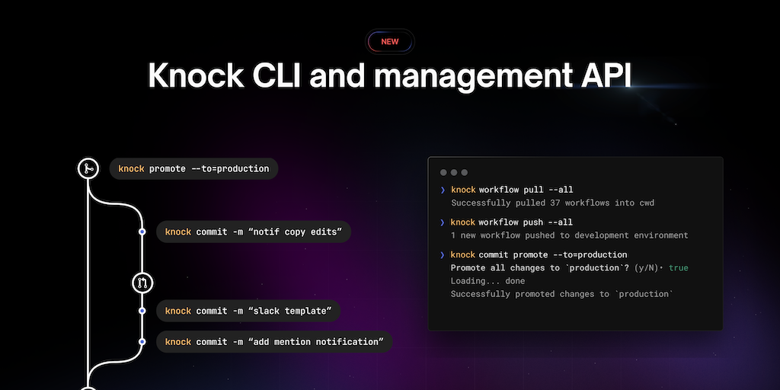Click commit dot next to 'notif copy edits'

[142, 232]
